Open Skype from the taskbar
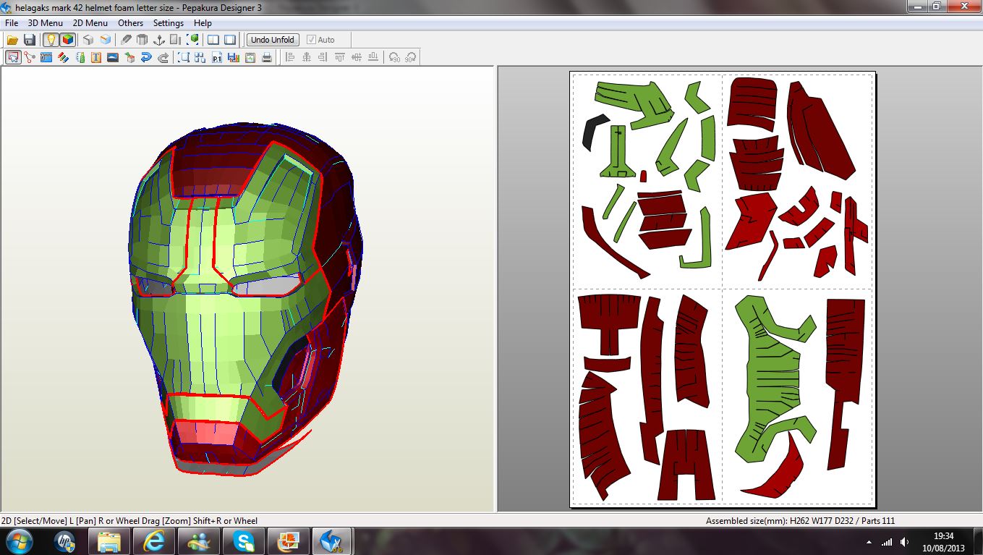This screenshot has width=983, height=555. click(244, 541)
